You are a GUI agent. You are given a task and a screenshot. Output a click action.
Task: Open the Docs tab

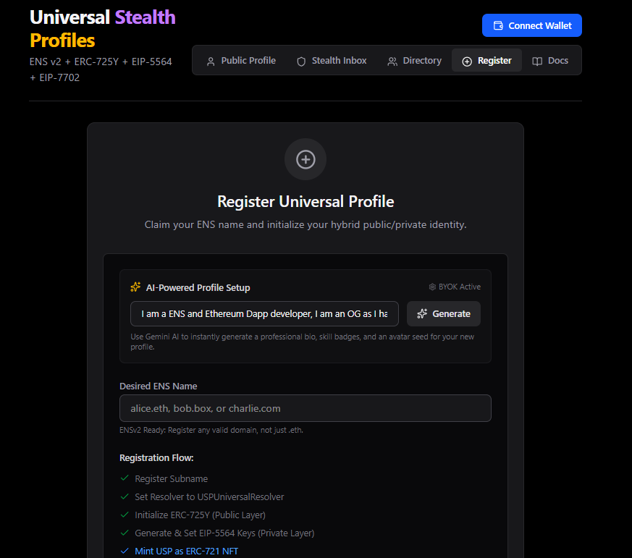(x=550, y=61)
